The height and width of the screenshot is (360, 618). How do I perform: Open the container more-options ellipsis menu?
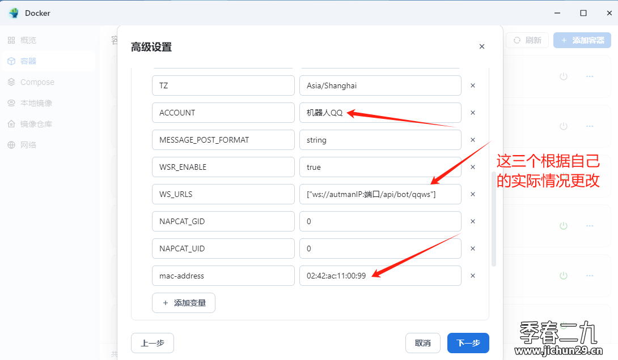590,76
